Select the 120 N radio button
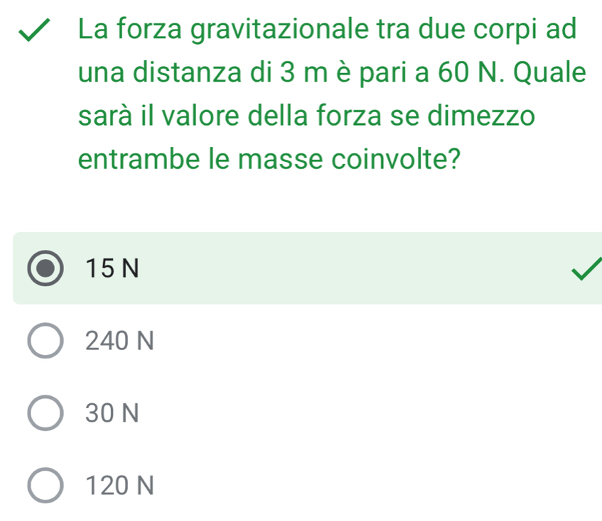This screenshot has height=521, width=602. tap(45, 486)
